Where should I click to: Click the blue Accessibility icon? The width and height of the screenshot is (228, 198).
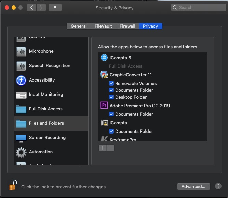point(21,80)
